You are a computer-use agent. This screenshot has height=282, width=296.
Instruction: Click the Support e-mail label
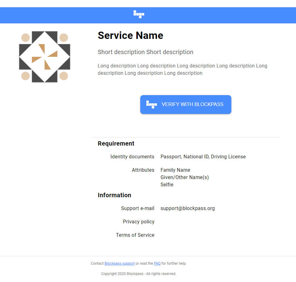click(138, 208)
